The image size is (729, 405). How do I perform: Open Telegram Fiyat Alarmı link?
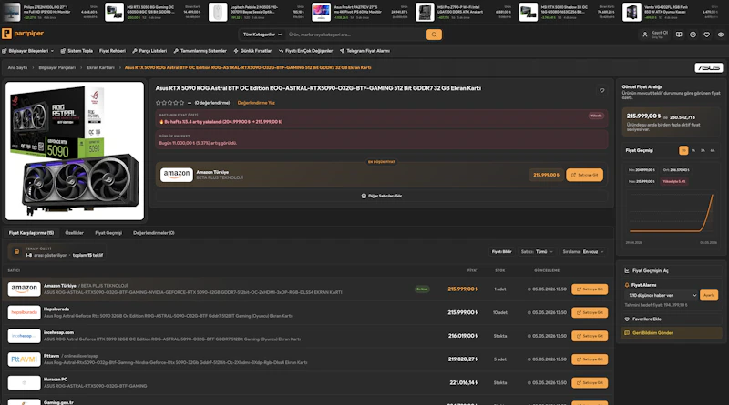364,51
